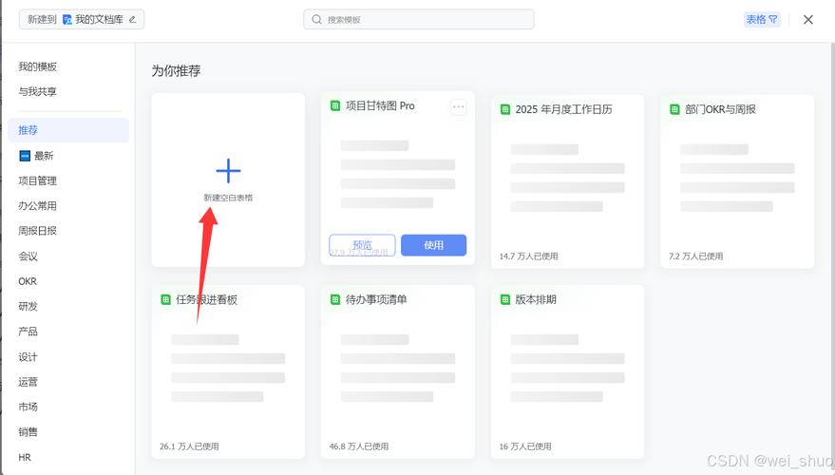The image size is (835, 475).
Task: Open the 与我共享 section
Action: click(x=37, y=91)
